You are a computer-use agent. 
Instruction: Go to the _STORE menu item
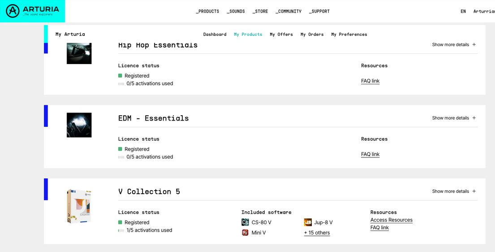click(x=260, y=11)
